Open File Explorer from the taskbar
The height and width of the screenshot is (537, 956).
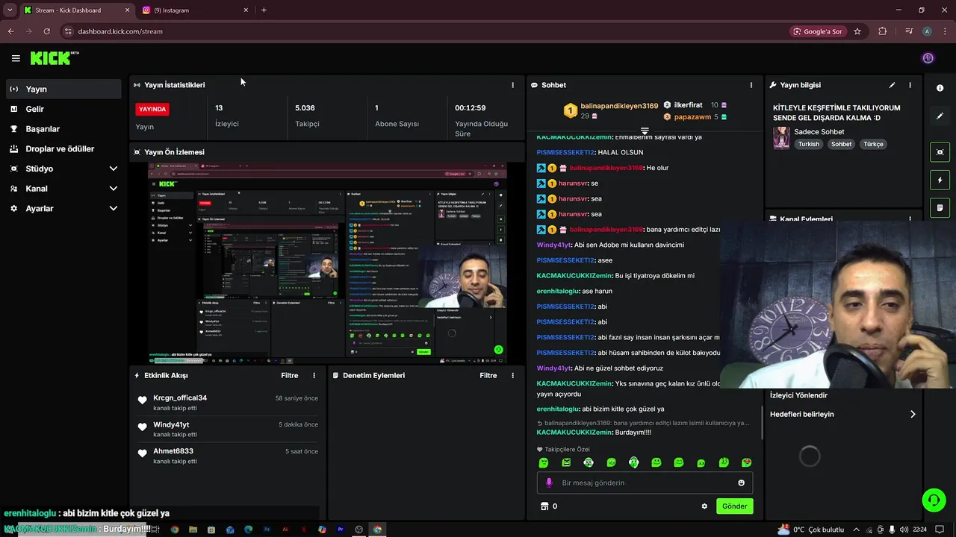[193, 530]
